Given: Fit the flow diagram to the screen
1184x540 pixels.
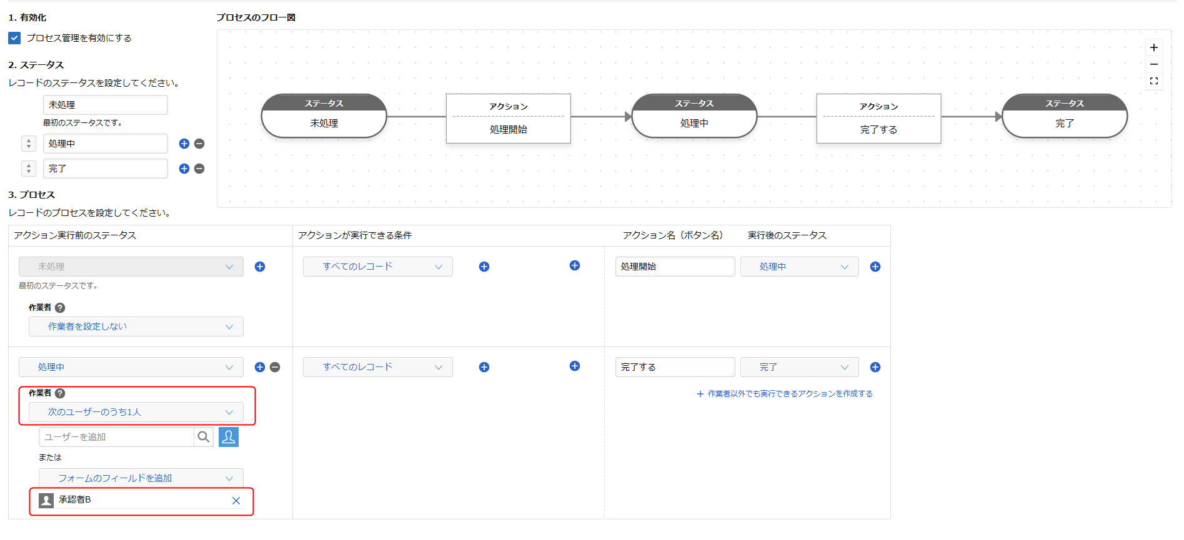Looking at the screenshot, I should [x=1153, y=81].
